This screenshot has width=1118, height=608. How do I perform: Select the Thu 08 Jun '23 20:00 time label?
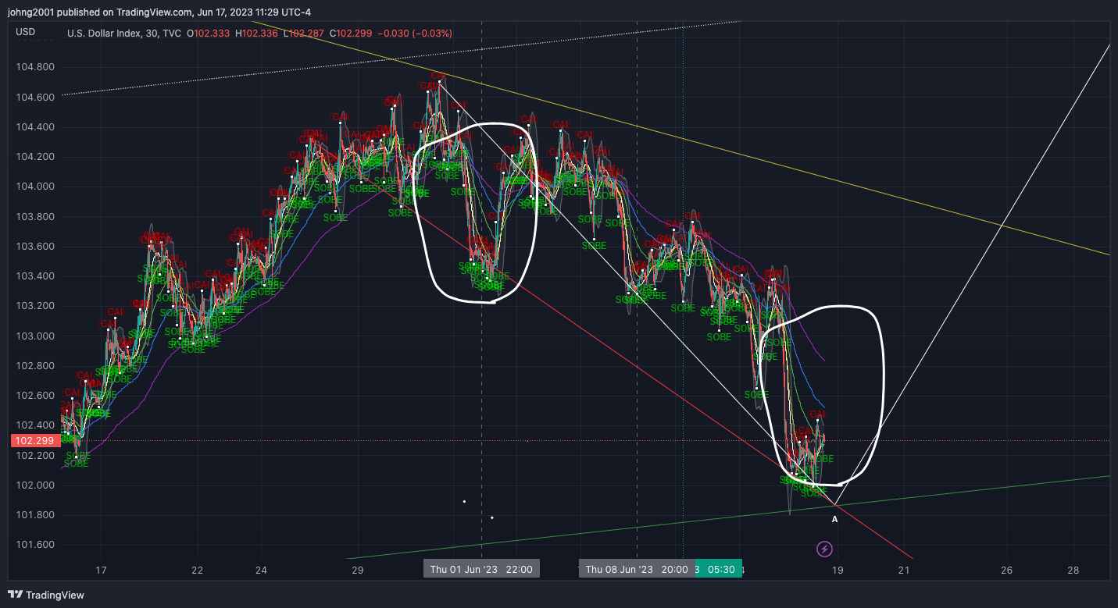637,569
